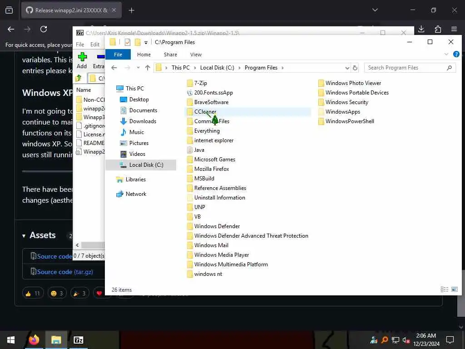Screen dimensions: 465x349
Task: Open a new browser tab
Action: point(132,10)
